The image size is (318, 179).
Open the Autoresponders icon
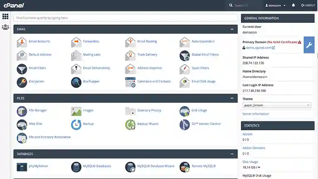coord(185,42)
